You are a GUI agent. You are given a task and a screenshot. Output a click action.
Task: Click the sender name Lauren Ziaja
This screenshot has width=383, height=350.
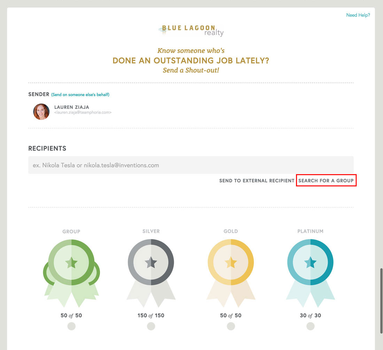[72, 107]
